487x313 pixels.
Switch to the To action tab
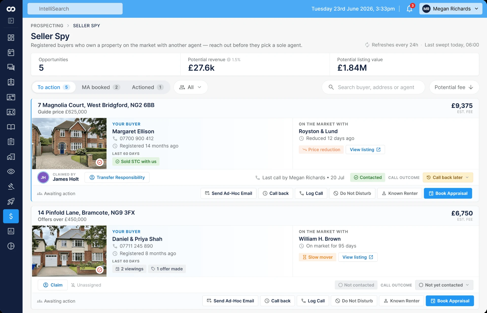point(54,87)
